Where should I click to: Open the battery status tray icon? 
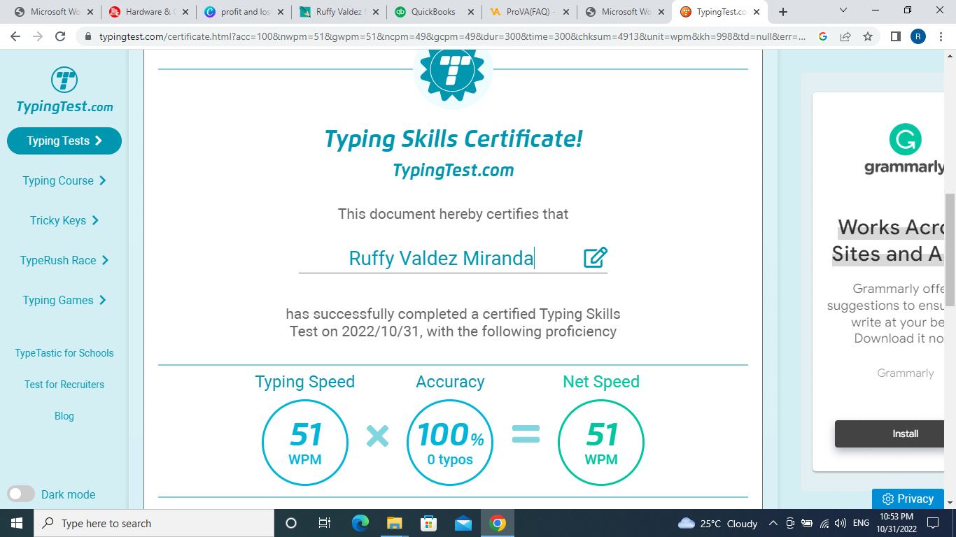click(807, 523)
